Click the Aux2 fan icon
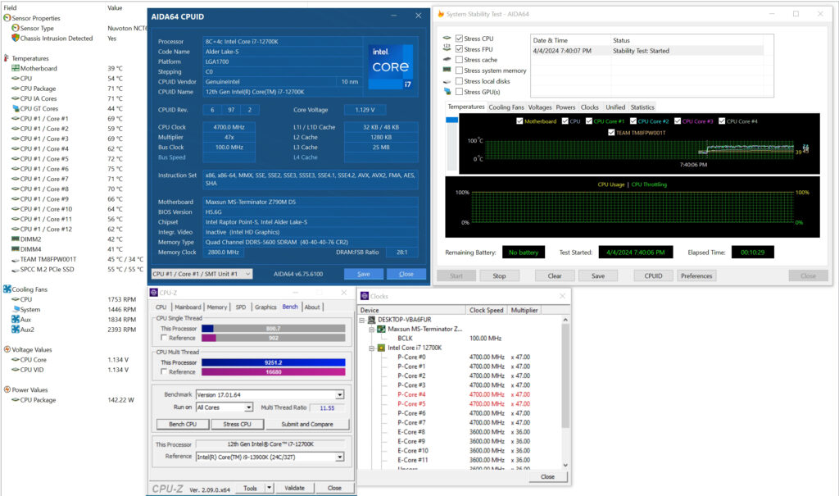The image size is (839, 496). pos(16,330)
